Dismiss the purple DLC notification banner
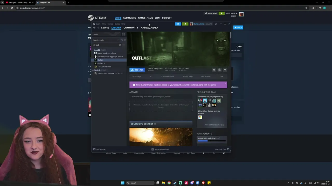The width and height of the screenshot is (332, 186). pyautogui.click(x=225, y=83)
